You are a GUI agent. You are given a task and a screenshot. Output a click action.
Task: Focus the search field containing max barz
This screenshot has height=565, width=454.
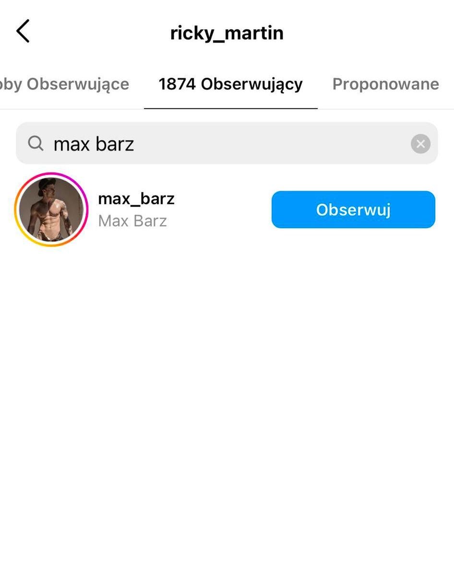click(227, 143)
